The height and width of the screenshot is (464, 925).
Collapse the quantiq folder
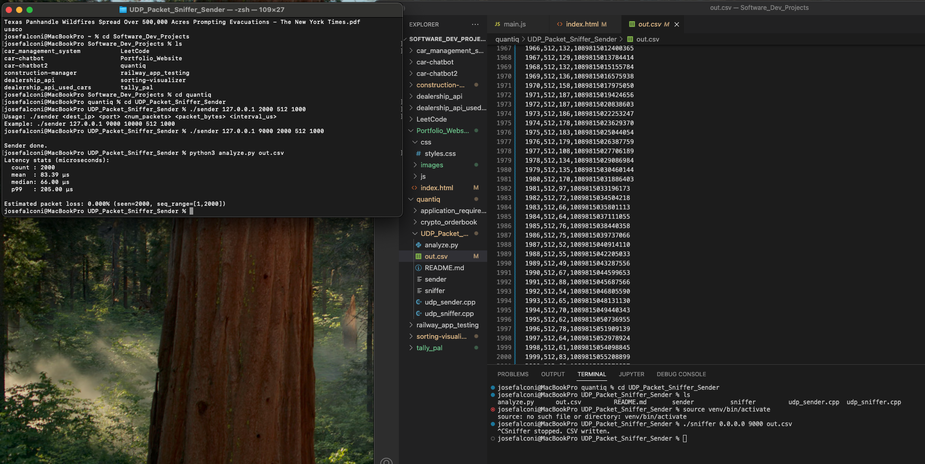click(411, 199)
